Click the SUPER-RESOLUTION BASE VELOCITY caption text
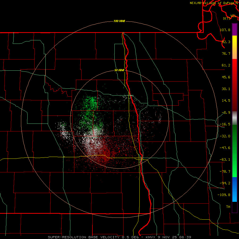Viewport: 239px width, 239px height. click(x=84, y=237)
